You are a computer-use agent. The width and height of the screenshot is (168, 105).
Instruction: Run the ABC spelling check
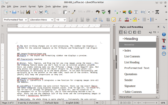pos(103,12)
